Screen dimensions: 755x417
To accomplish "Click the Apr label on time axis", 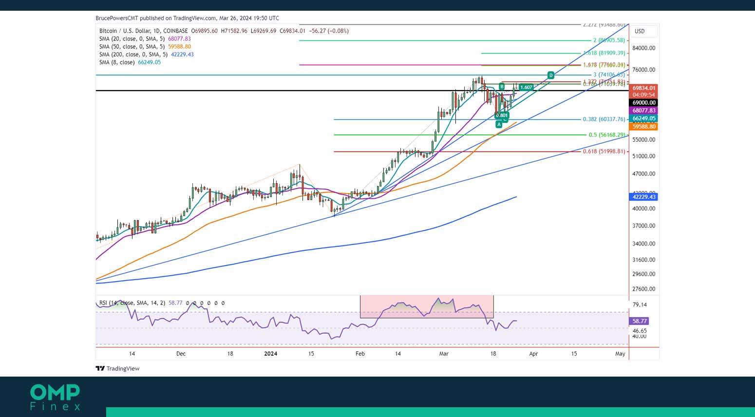I will click(533, 354).
